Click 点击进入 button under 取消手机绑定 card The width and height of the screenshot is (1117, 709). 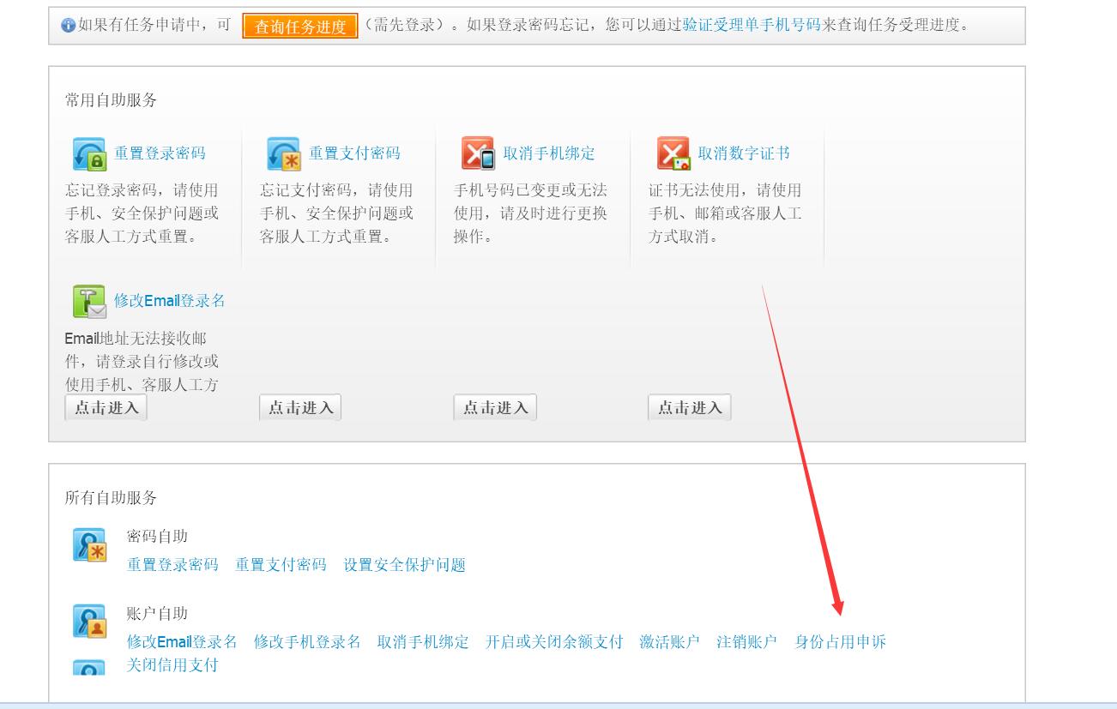pos(495,407)
